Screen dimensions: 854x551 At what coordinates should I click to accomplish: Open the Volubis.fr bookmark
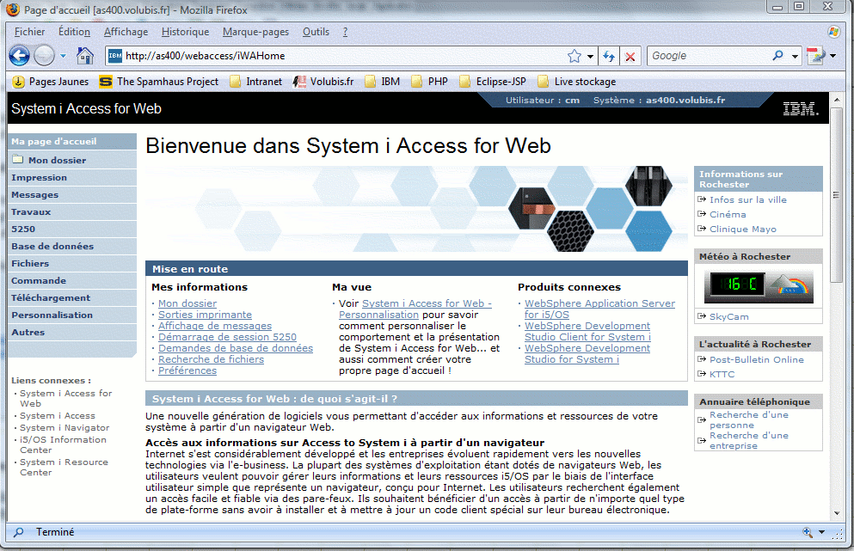323,82
